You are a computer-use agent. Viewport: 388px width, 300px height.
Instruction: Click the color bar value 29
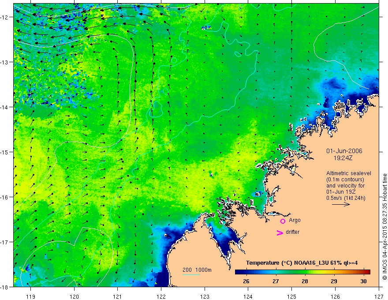coord(334,281)
